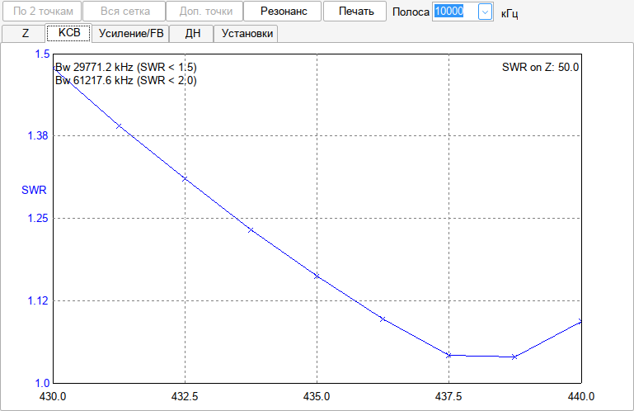Open the Полоса bandwidth dropdown arrow
634x411 pixels.
pyautogui.click(x=485, y=12)
